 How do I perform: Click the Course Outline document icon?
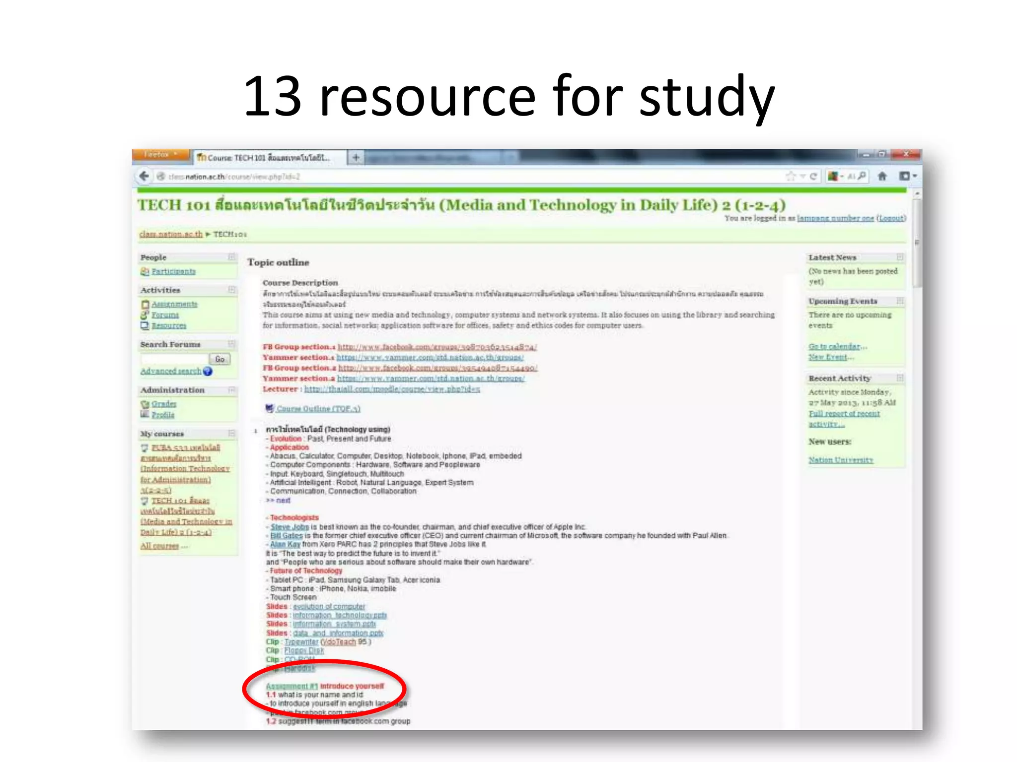tap(270, 408)
